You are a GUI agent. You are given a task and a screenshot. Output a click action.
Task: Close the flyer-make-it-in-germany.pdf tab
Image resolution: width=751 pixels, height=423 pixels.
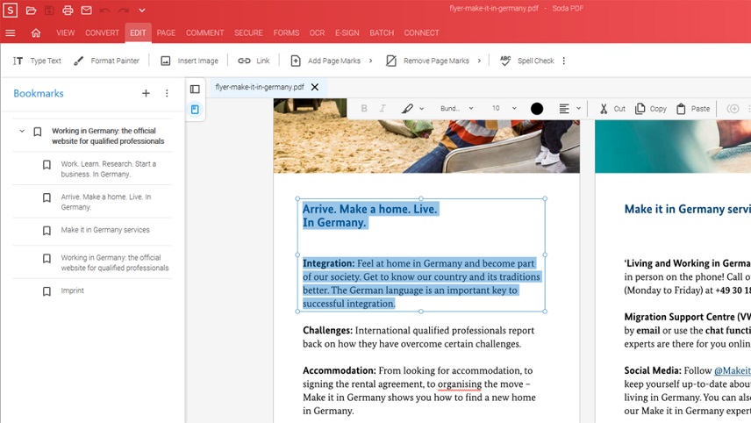tap(315, 87)
